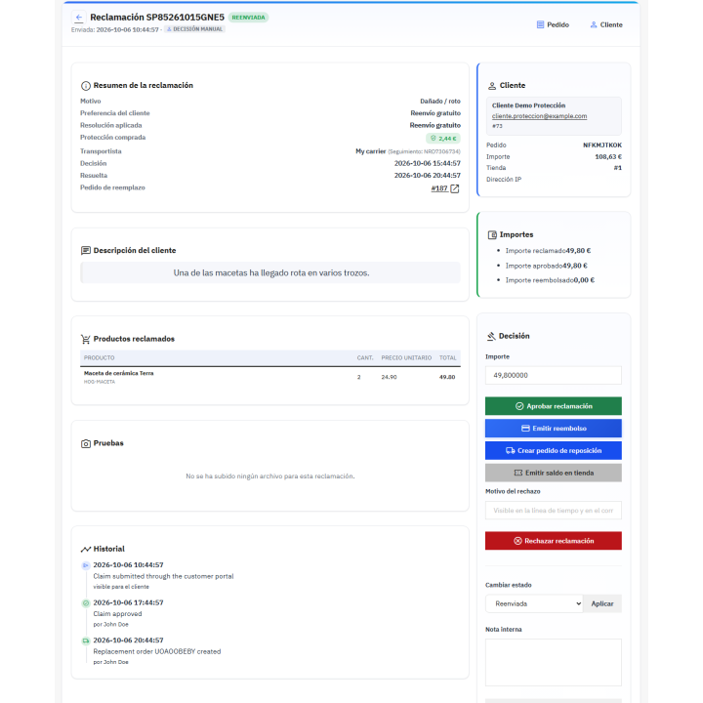Image resolution: width=703 pixels, height=703 pixels.
Task: Click Emitir reembolso button
Action: [554, 429]
